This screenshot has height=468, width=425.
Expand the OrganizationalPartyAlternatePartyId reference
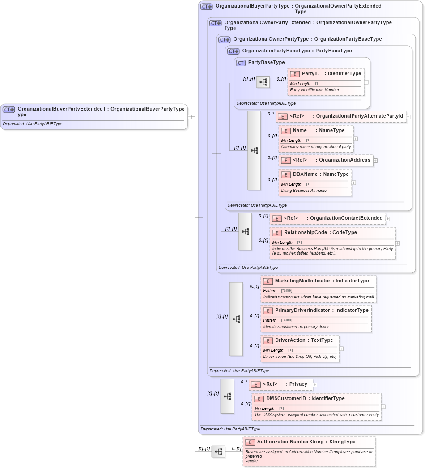pyautogui.click(x=407, y=116)
